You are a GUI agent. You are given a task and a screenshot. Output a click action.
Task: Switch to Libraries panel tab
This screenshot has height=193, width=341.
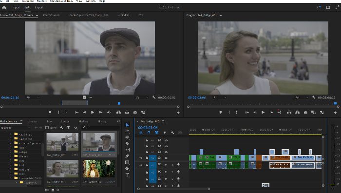pos(32,121)
